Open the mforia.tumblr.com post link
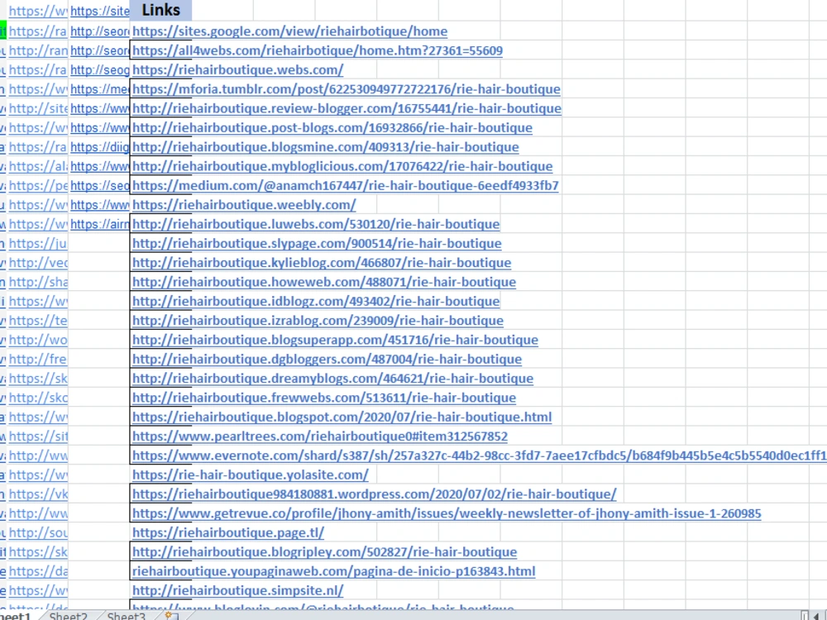This screenshot has width=827, height=620. (x=346, y=89)
